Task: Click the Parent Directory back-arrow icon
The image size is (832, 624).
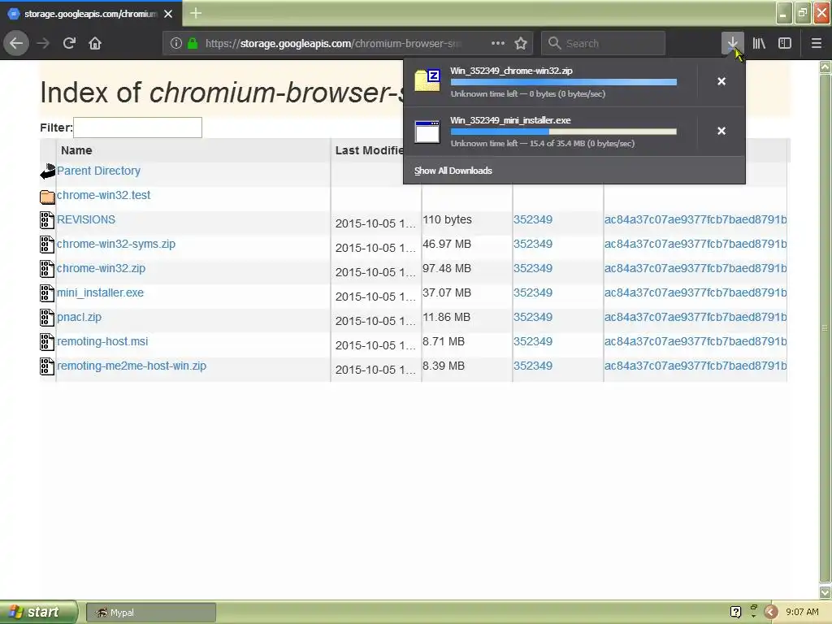Action: pos(47,171)
